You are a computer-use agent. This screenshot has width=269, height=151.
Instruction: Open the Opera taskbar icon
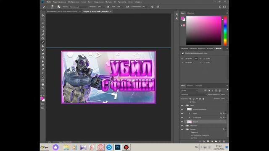coord(100,147)
